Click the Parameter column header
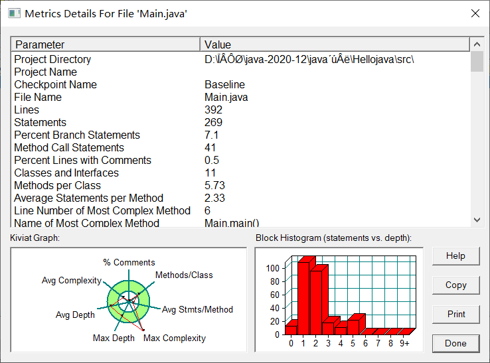The width and height of the screenshot is (490, 363). click(106, 44)
